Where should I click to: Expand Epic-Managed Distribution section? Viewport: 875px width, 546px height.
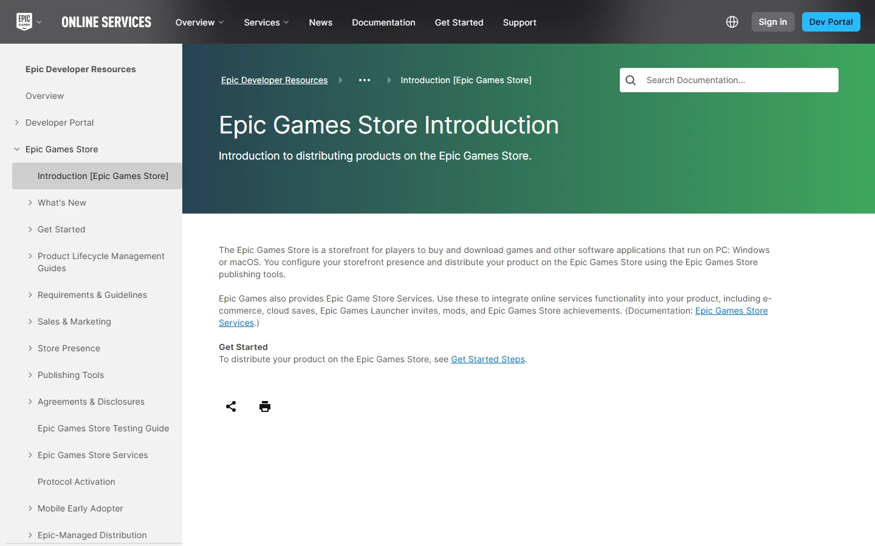point(30,535)
